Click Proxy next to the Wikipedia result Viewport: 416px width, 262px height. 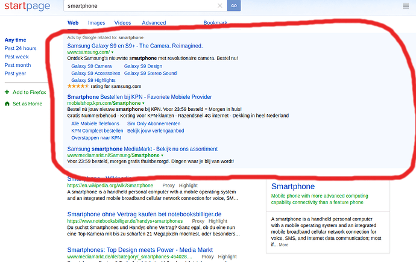pyautogui.click(x=168, y=186)
